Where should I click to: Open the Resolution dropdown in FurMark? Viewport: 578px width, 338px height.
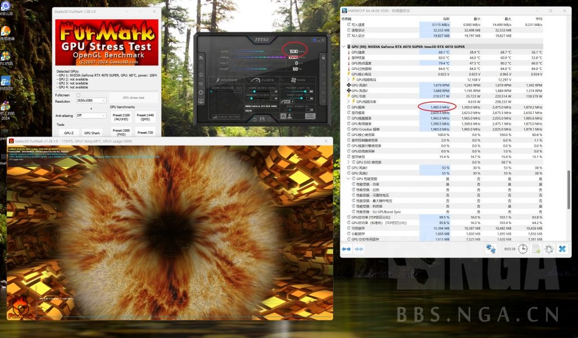click(x=91, y=100)
